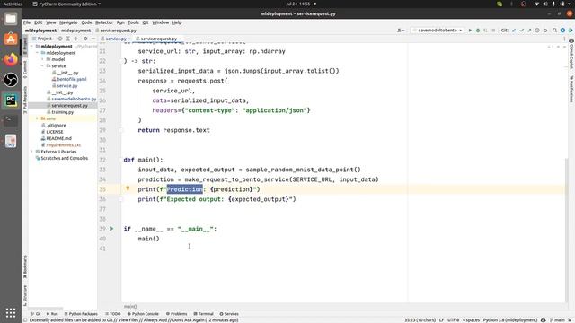Open requirements.txt in project tree
The height and width of the screenshot is (323, 575).
point(64,145)
